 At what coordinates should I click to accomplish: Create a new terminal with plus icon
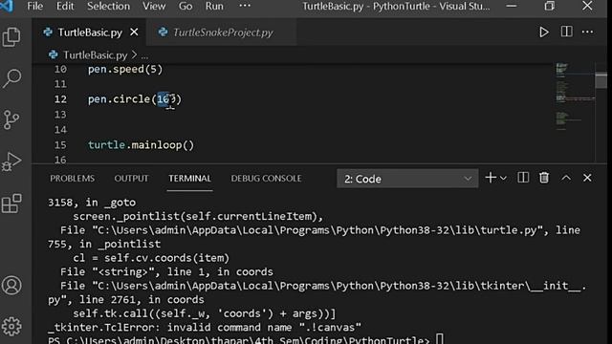491,178
